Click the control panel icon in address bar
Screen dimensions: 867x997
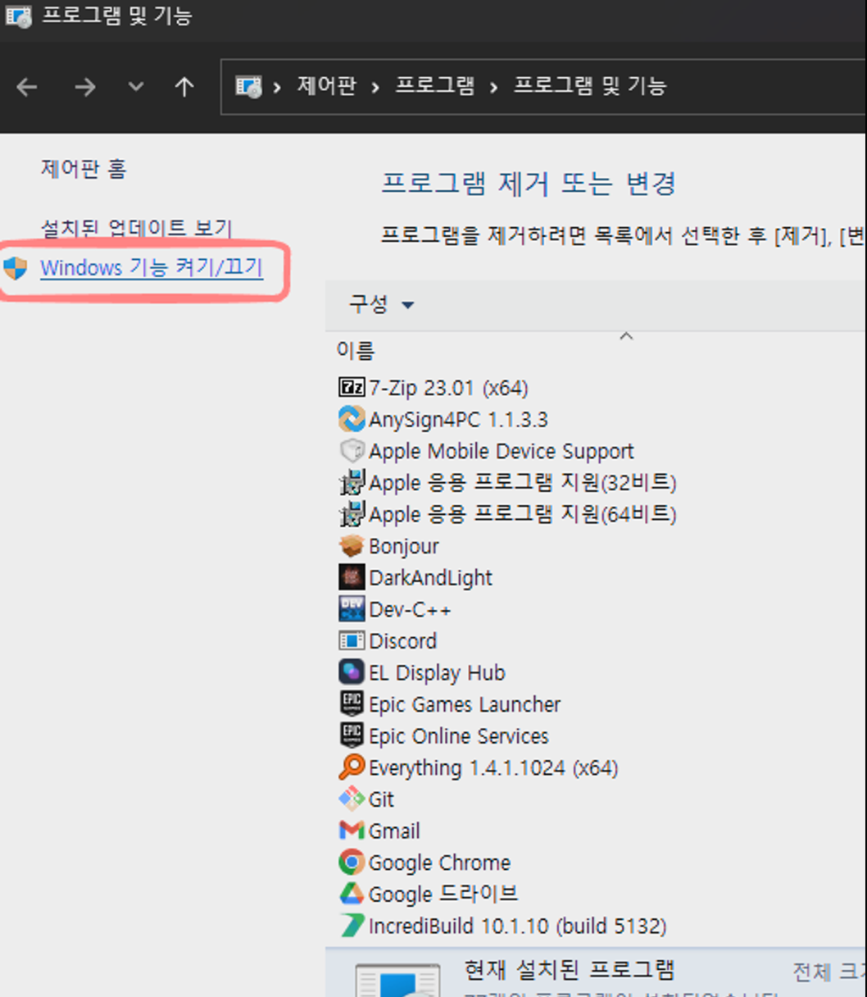click(x=248, y=86)
